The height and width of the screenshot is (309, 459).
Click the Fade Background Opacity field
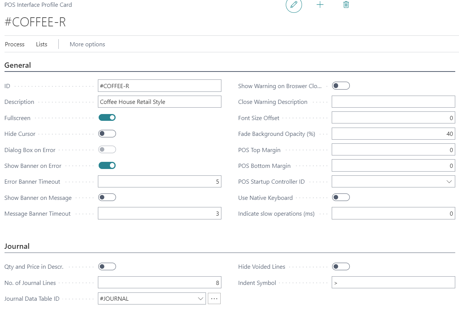point(393,134)
